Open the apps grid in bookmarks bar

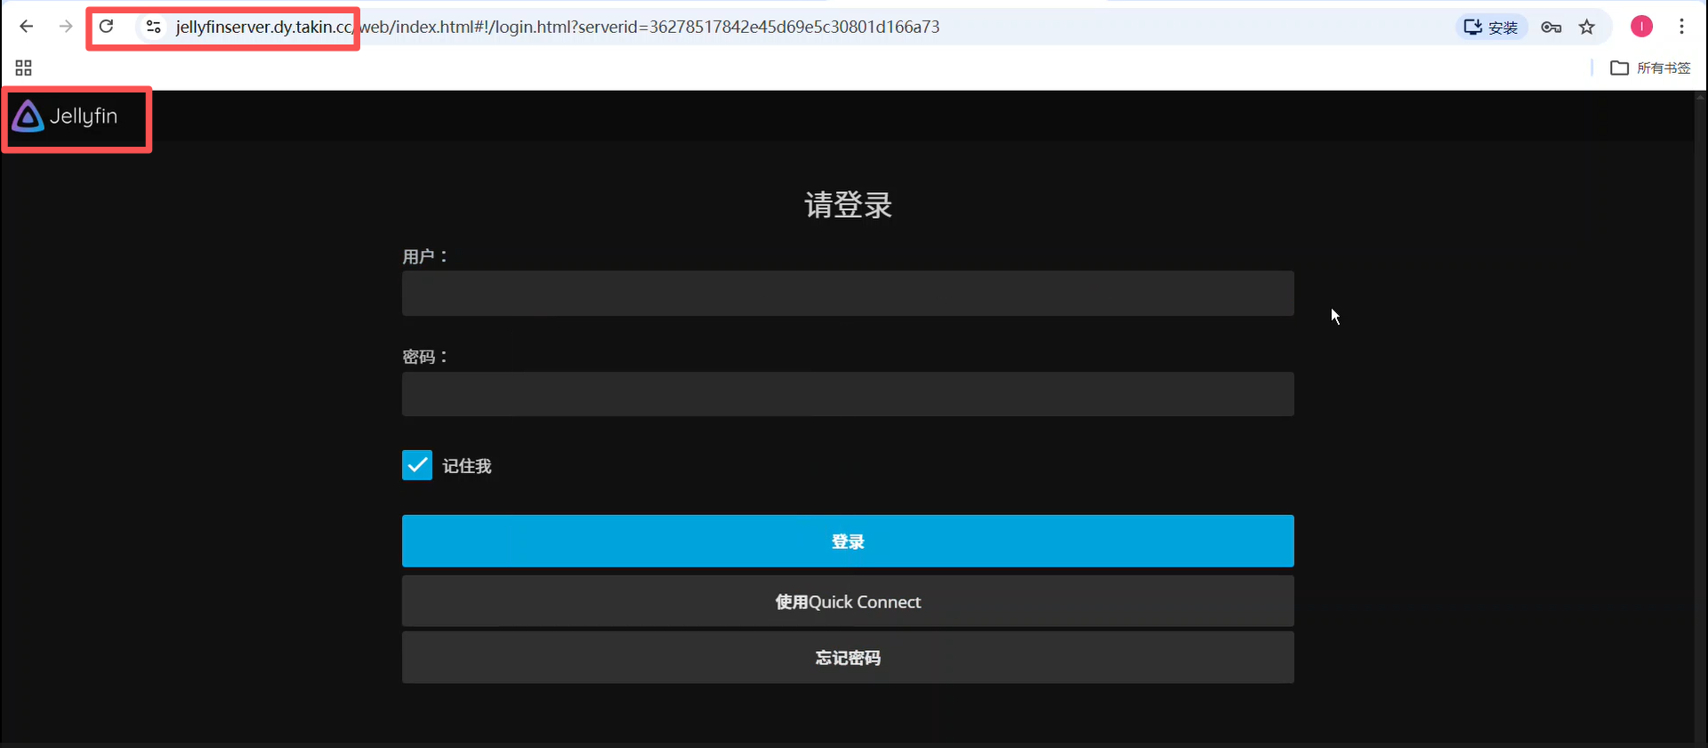24,68
